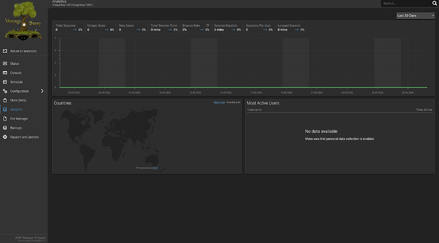Switch Countries panel to Country List

pyautogui.click(x=233, y=103)
